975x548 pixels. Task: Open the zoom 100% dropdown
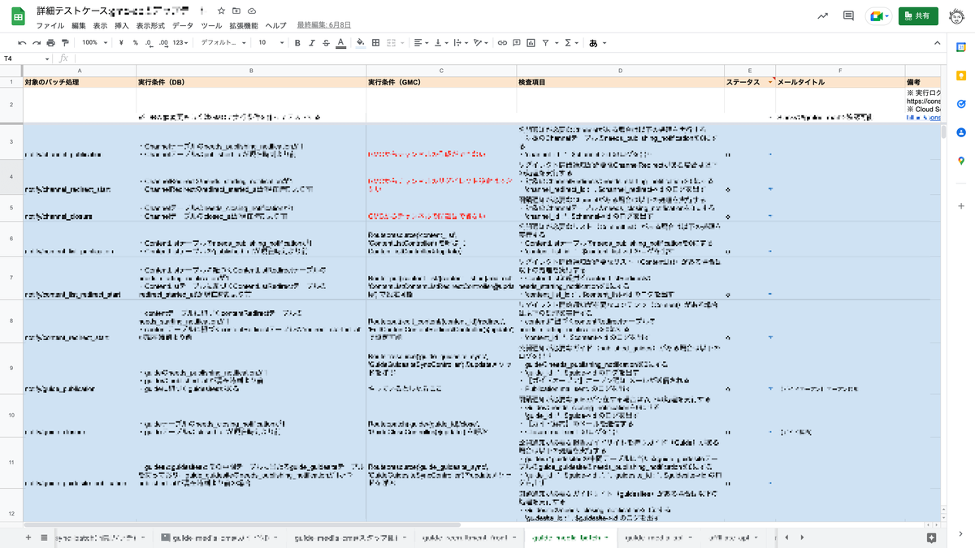pyautogui.click(x=93, y=42)
